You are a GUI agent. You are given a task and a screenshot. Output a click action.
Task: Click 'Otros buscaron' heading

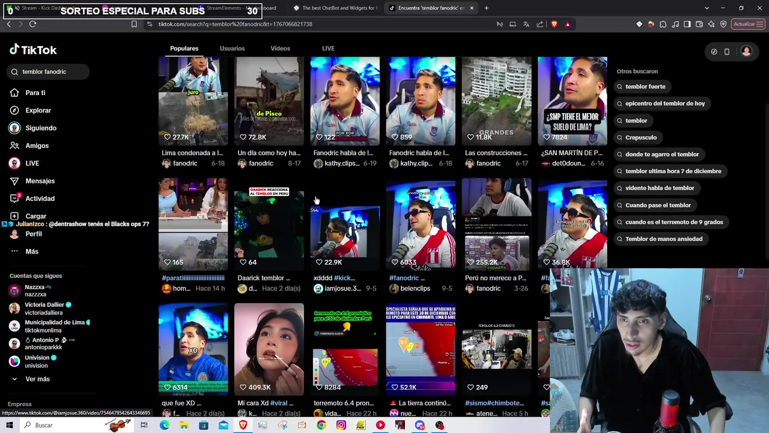(x=637, y=72)
